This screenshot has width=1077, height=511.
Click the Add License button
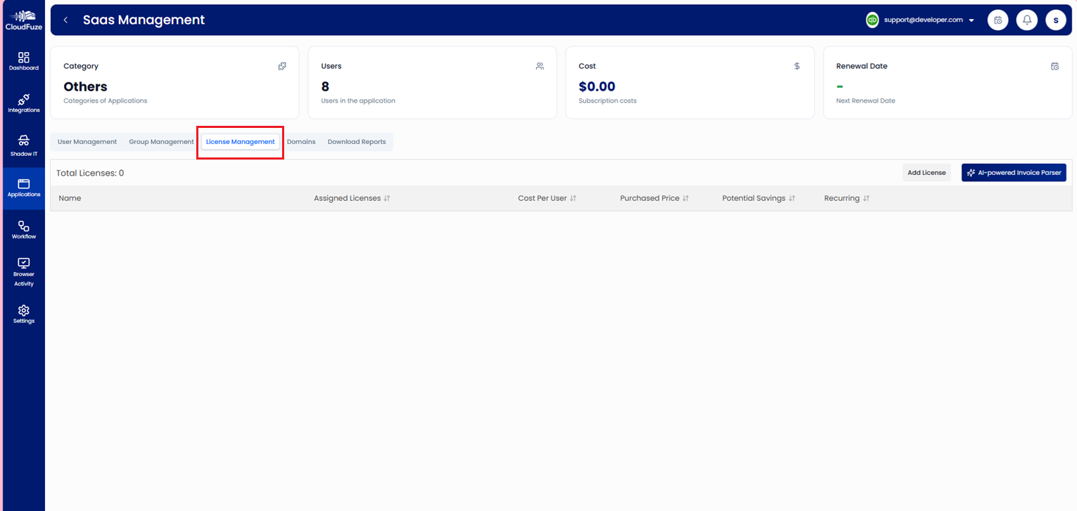[926, 172]
